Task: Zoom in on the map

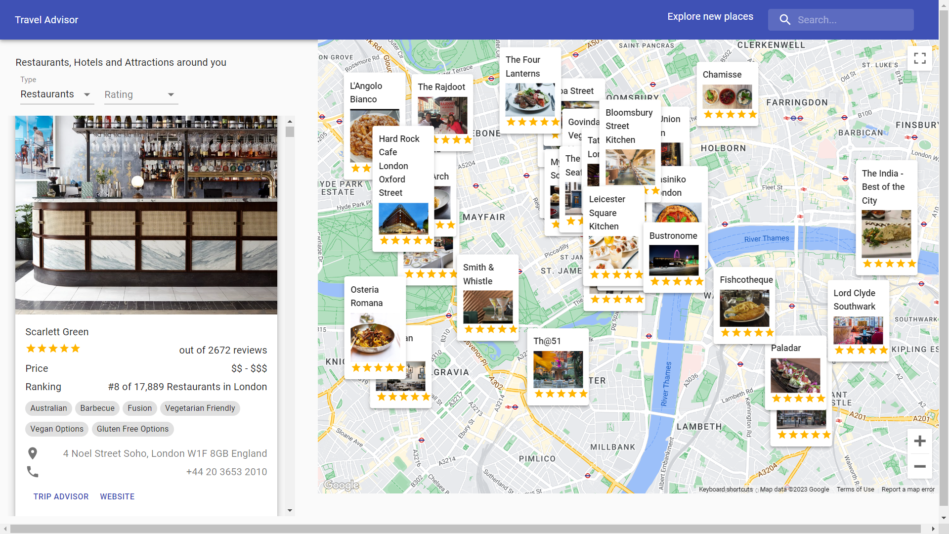Action: coord(920,441)
